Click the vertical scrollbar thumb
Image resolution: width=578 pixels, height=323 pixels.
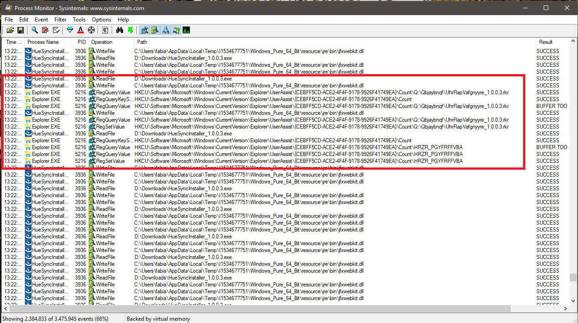(573, 277)
